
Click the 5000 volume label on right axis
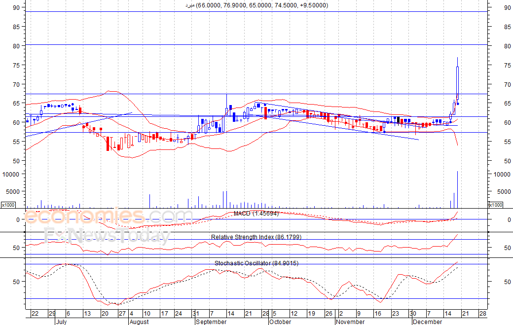(x=504, y=192)
